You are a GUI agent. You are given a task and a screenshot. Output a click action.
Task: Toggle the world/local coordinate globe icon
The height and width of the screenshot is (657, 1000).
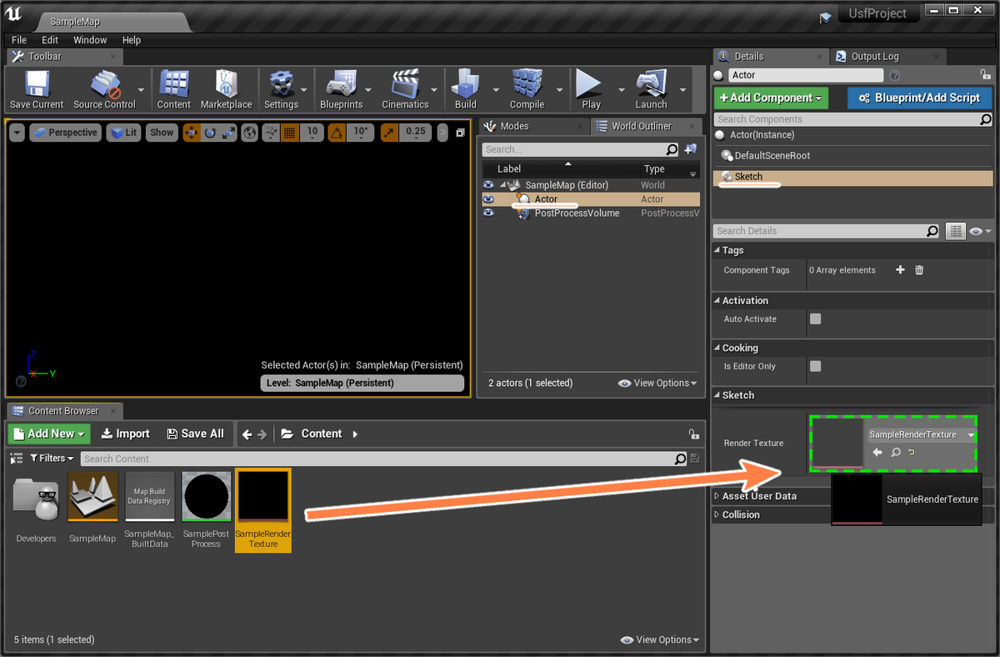tap(250, 133)
